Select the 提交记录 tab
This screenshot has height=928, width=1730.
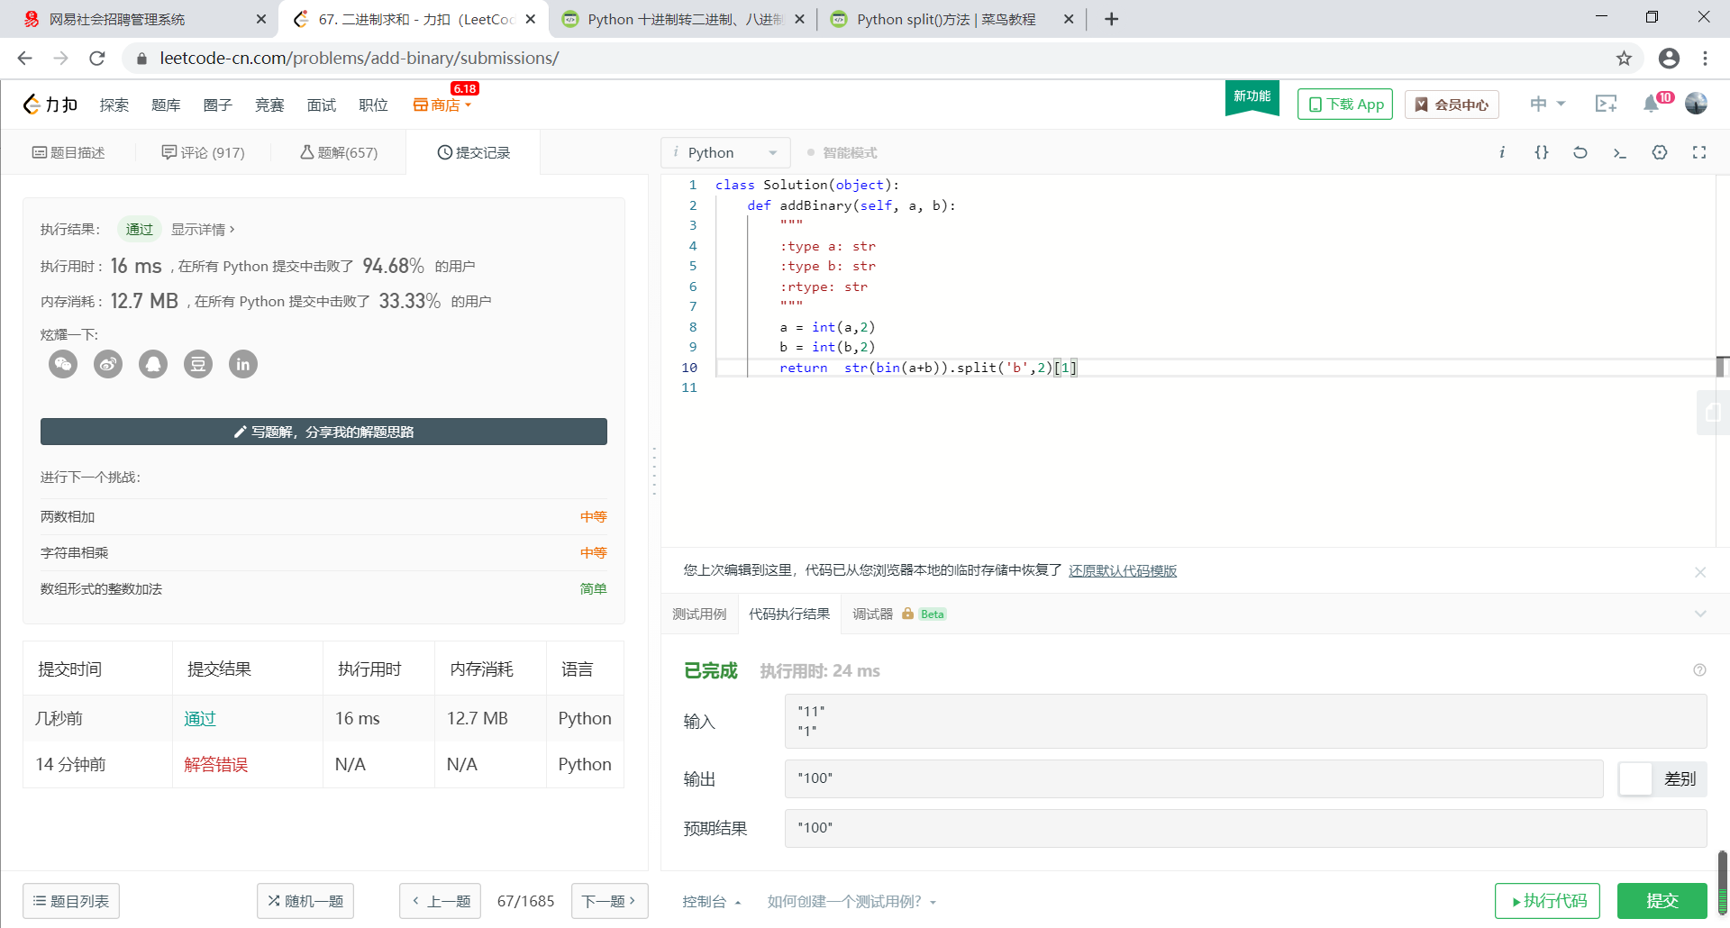pyautogui.click(x=474, y=152)
